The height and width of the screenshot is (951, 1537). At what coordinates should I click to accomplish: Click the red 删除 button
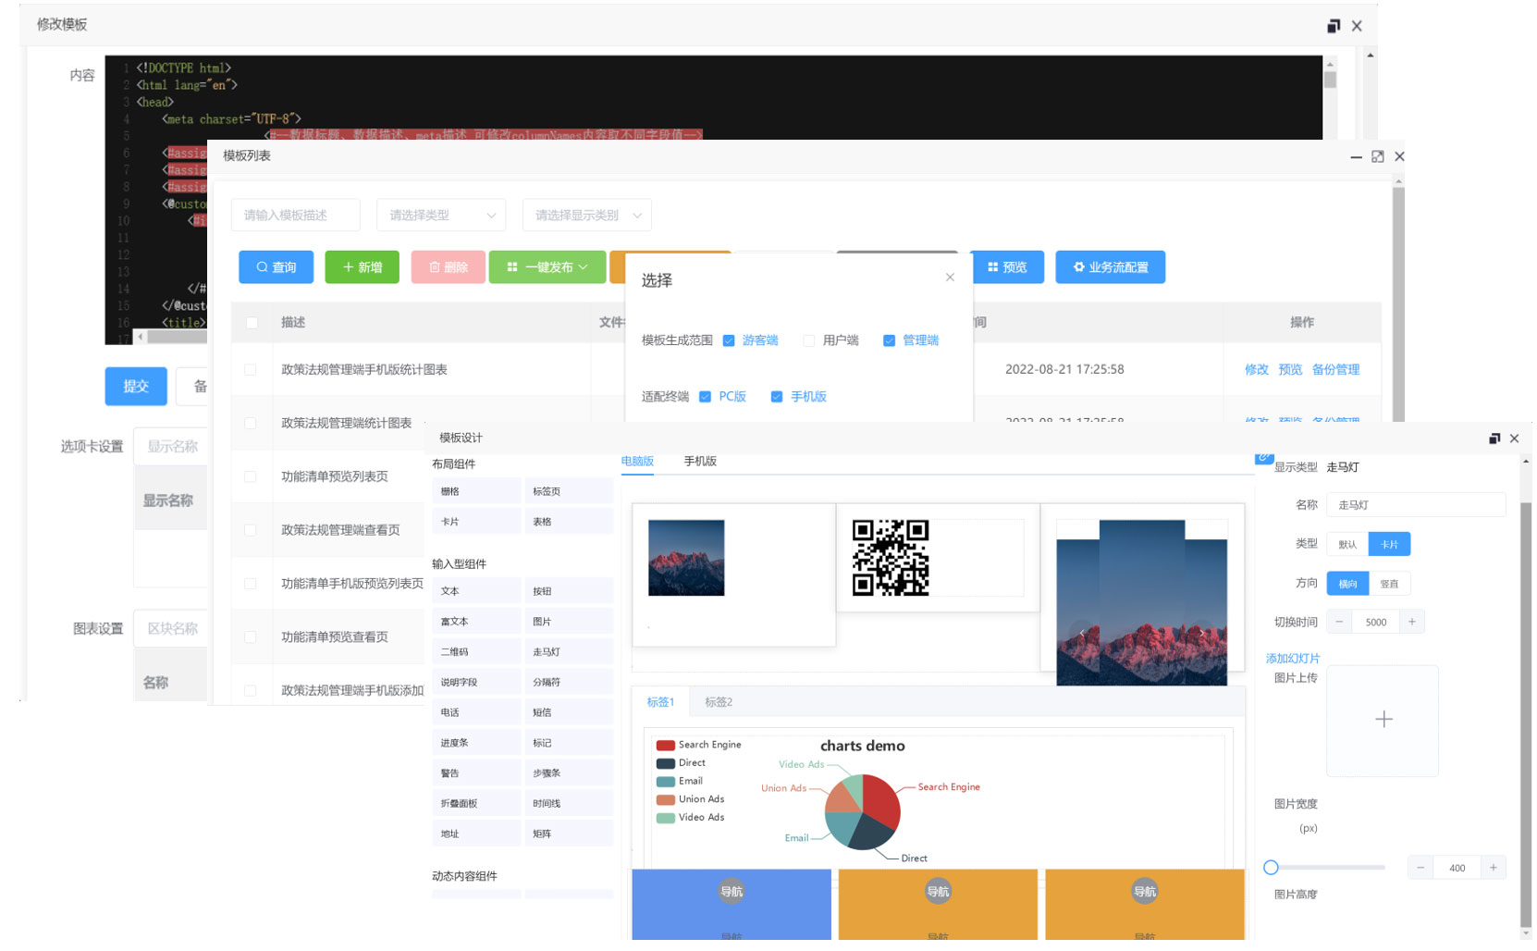(x=449, y=267)
